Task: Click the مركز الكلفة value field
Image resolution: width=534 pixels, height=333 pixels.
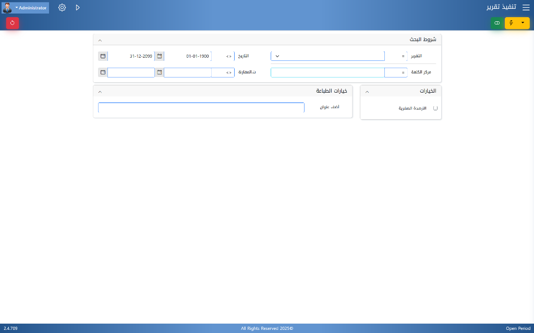Action: (x=327, y=72)
